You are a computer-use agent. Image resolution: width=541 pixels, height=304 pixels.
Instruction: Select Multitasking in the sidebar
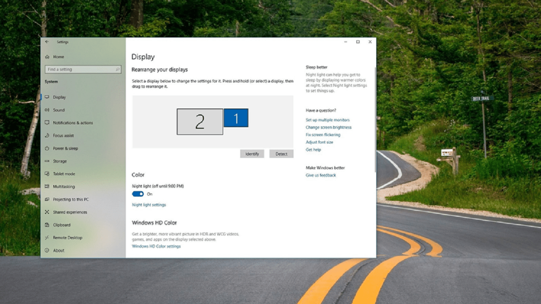point(64,187)
